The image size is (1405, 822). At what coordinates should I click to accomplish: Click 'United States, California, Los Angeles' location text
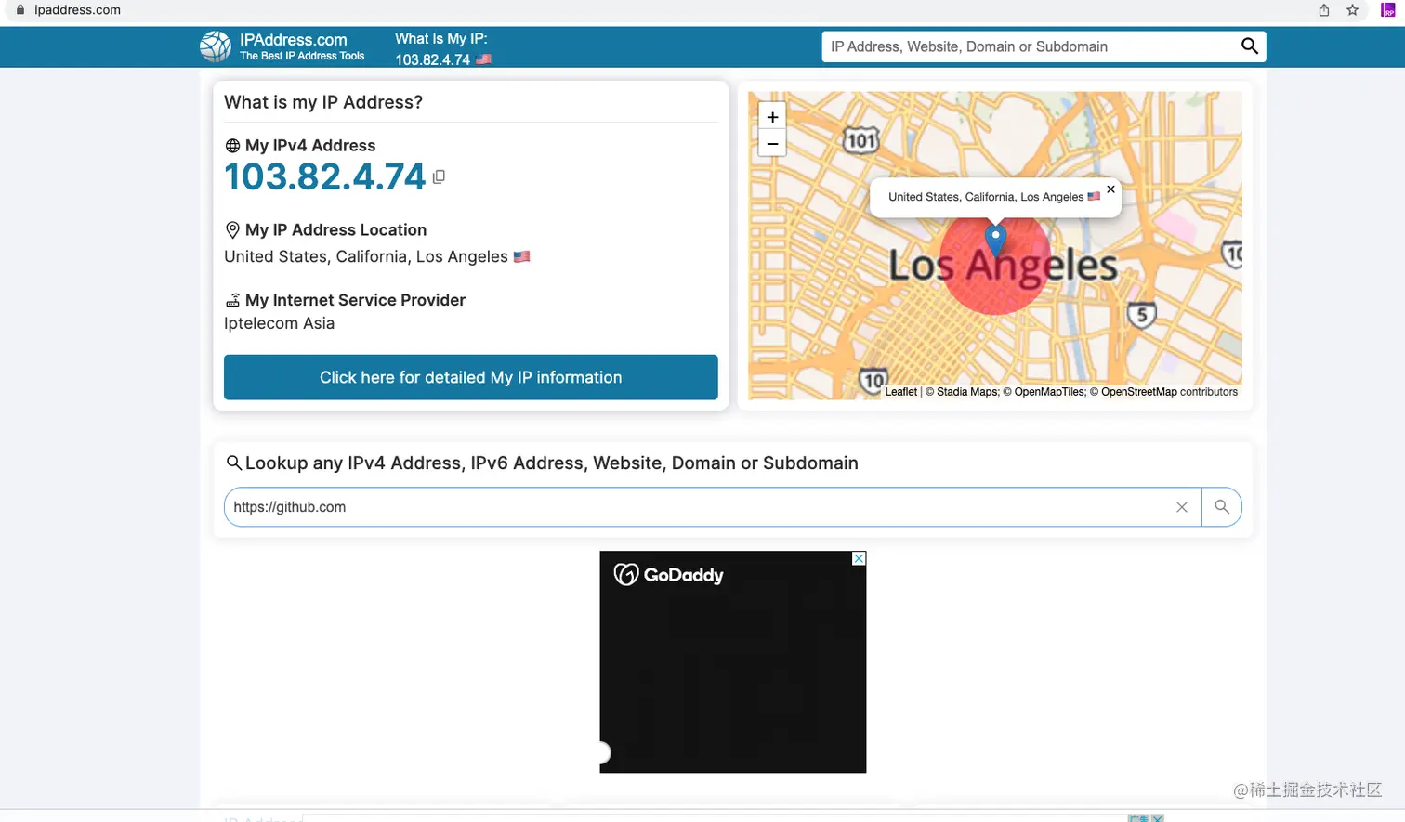click(366, 256)
